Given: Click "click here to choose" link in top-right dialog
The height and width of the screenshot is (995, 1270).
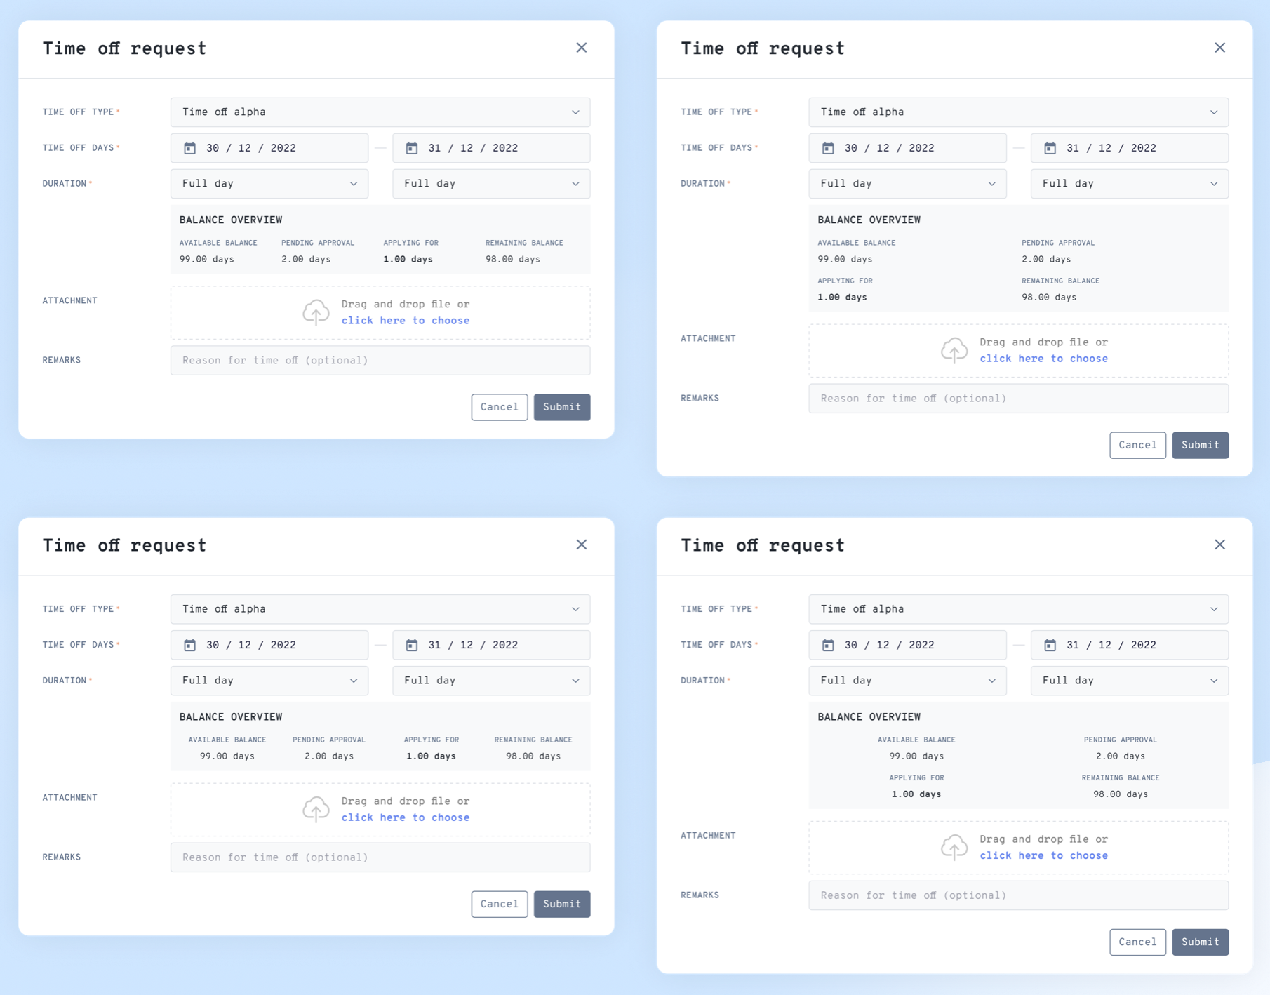Looking at the screenshot, I should coord(1043,359).
